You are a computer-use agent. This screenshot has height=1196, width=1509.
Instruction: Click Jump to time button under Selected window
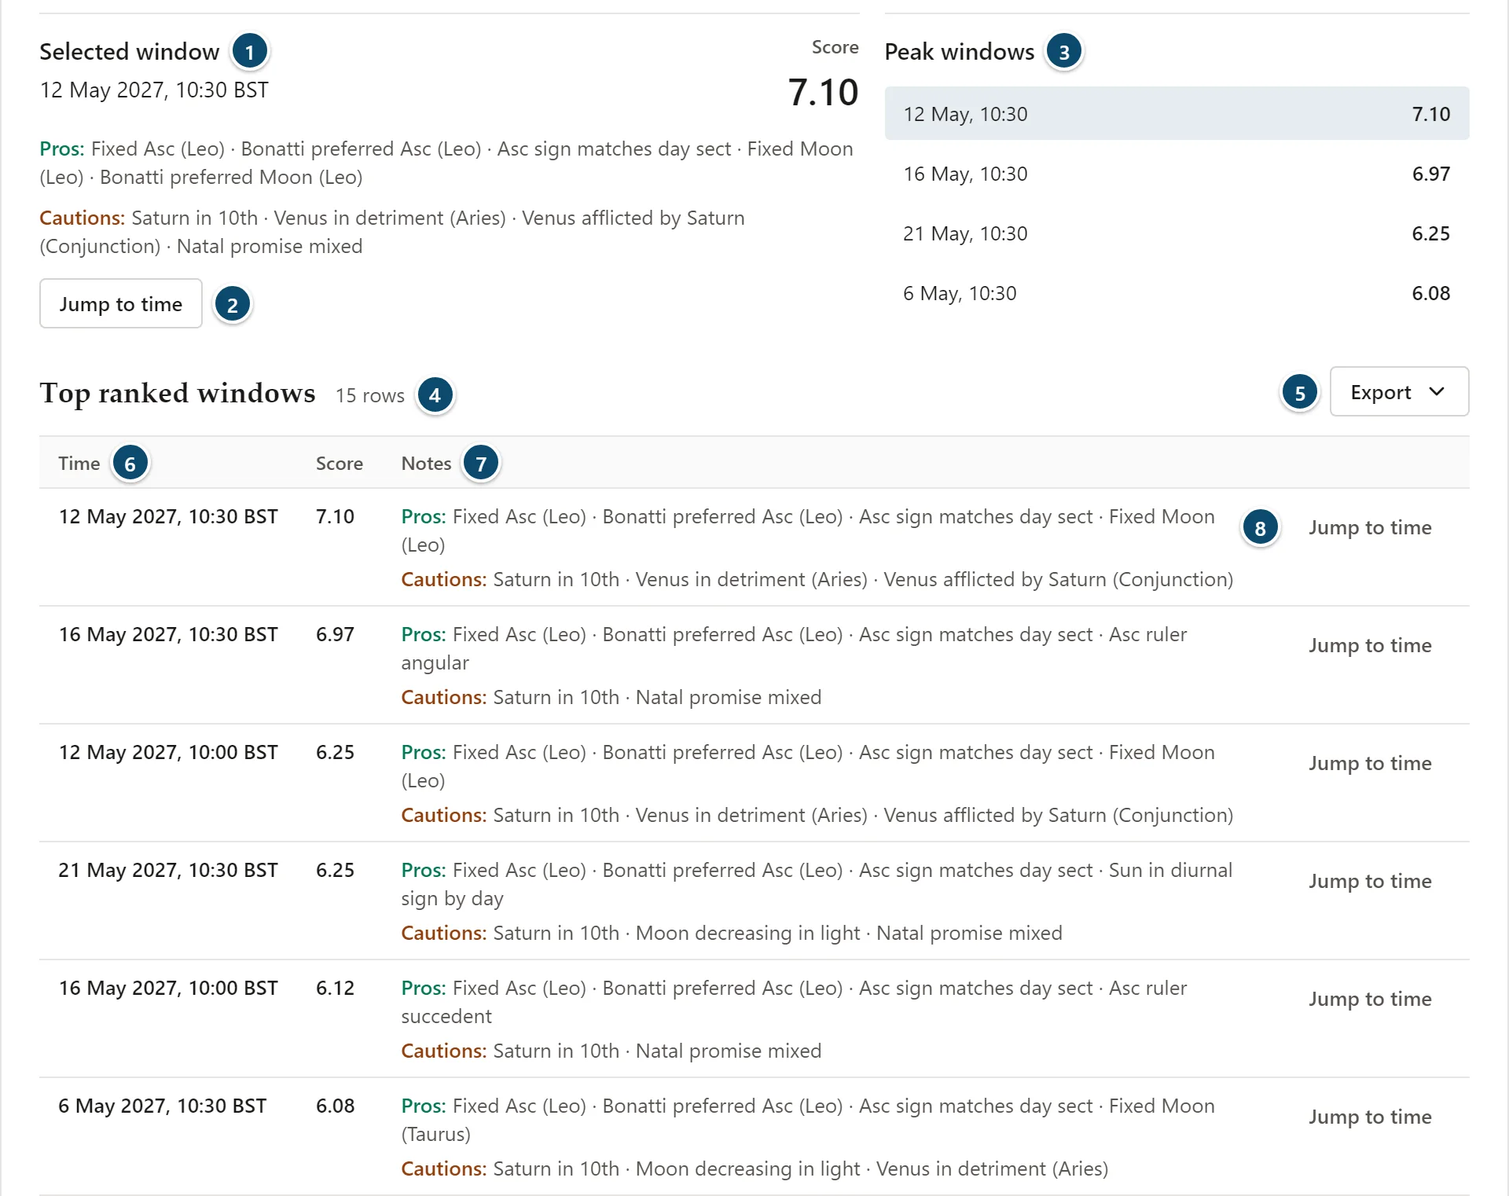[121, 303]
